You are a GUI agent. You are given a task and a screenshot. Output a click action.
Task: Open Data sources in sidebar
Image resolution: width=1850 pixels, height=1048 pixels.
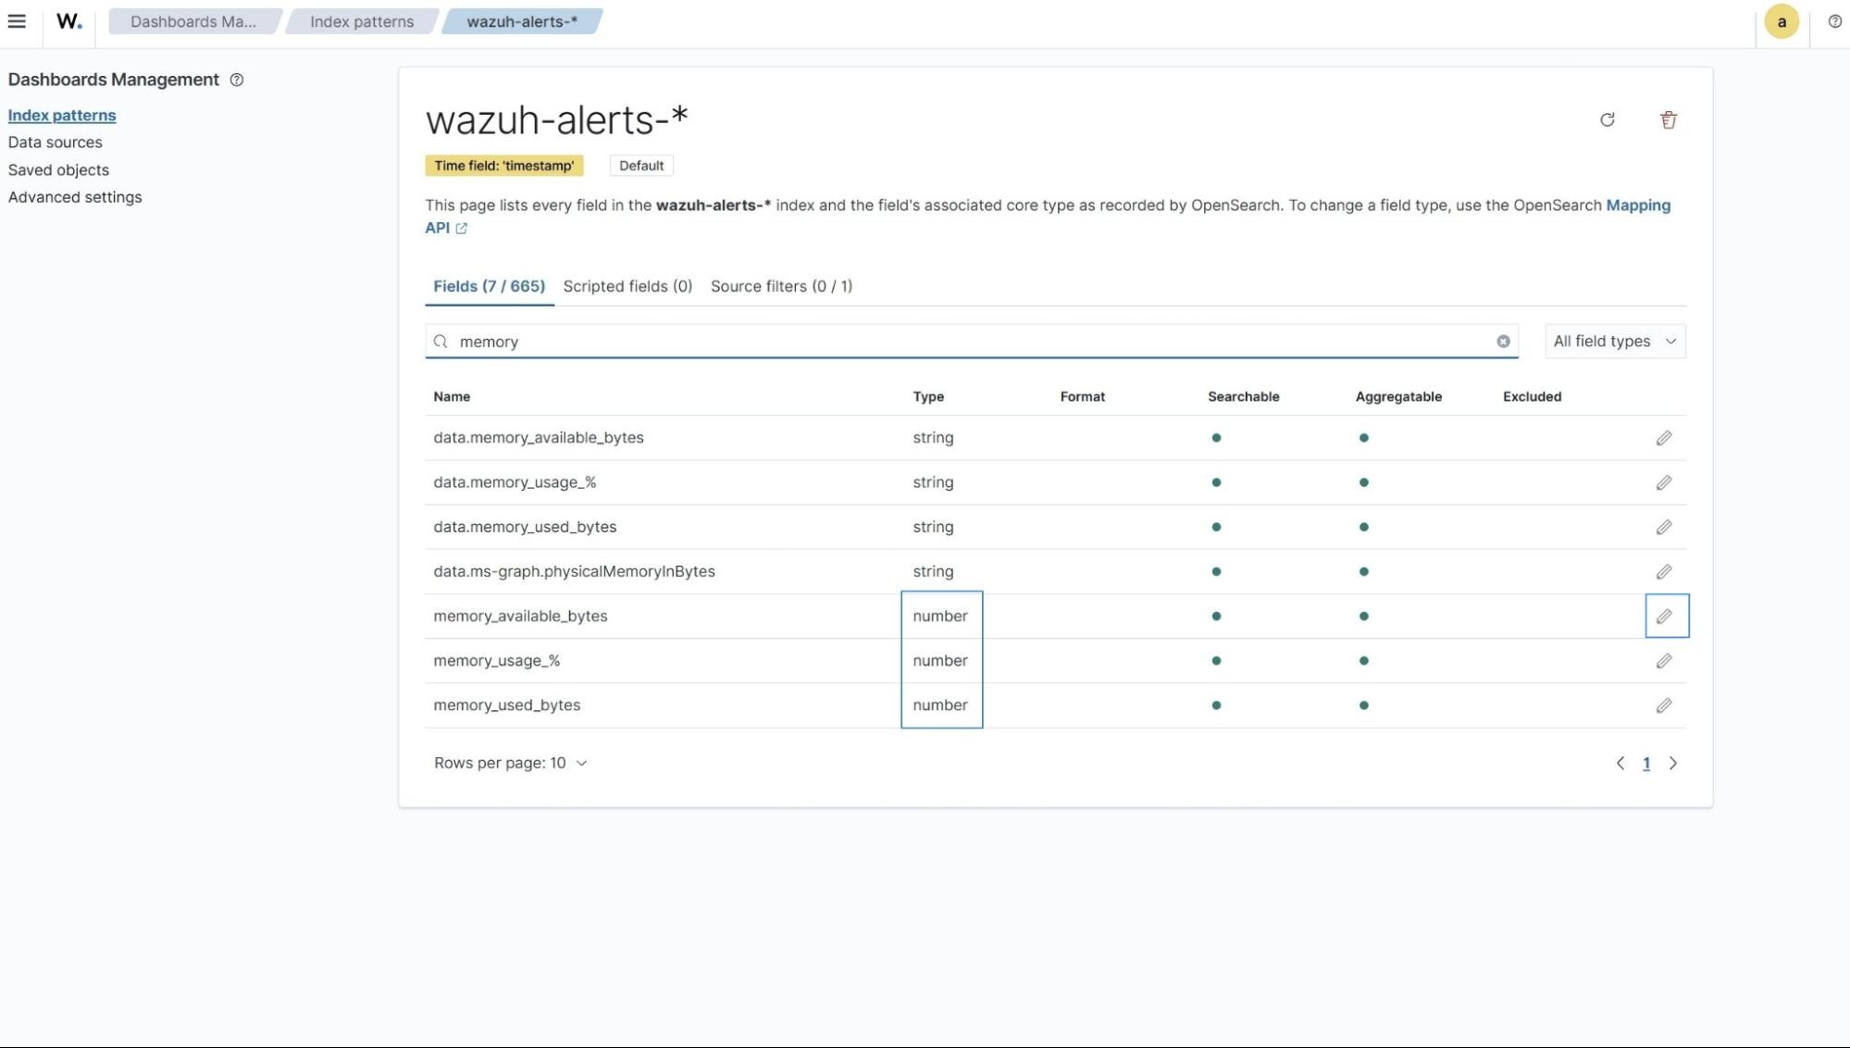click(56, 143)
